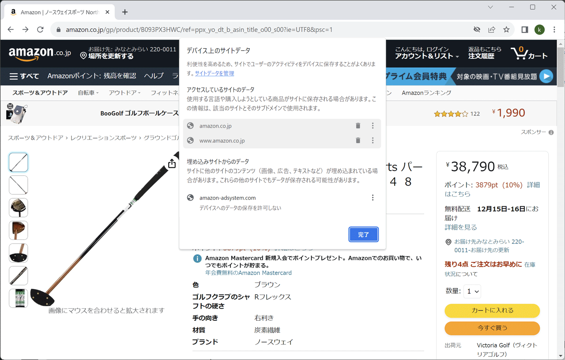The height and width of the screenshot is (360, 565).
Task: Click カートに入れる button
Action: (x=492, y=311)
